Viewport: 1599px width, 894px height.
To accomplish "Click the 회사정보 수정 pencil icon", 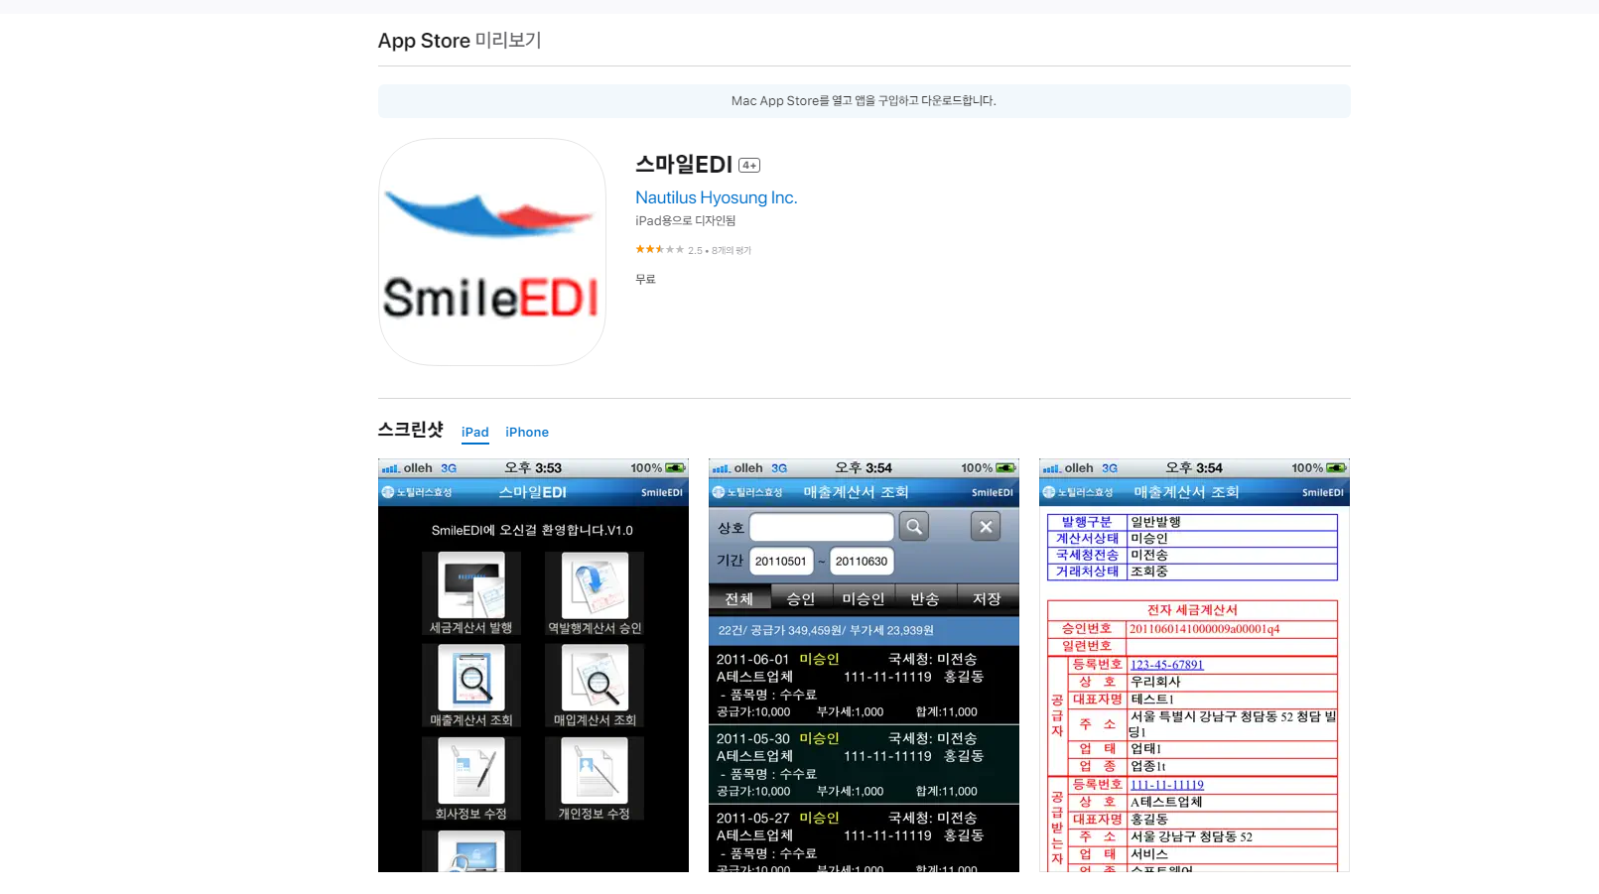I will pyautogui.click(x=471, y=779).
